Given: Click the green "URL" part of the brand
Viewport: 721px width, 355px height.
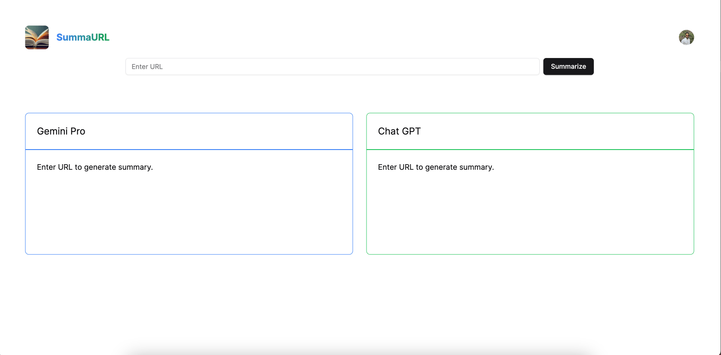Looking at the screenshot, I should tap(100, 37).
